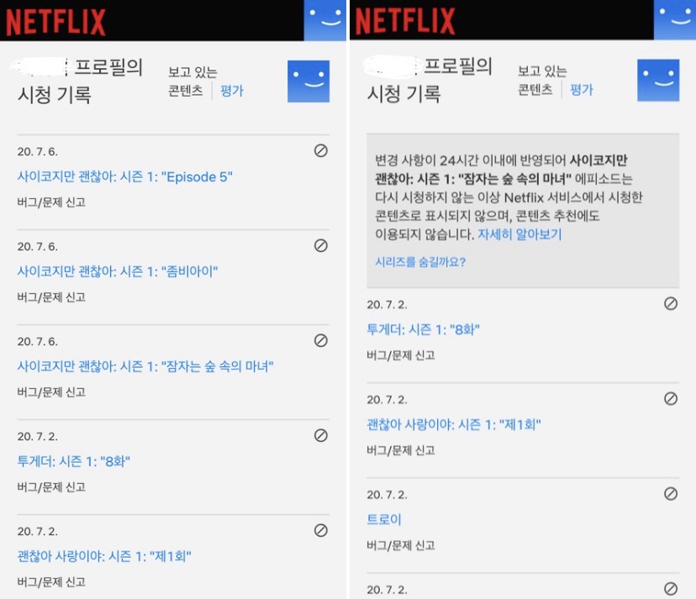696x599 pixels.
Task: Click 버그/문제 신고 under "잠자는 숲 속의 마녀" left entry
Action: click(x=51, y=392)
